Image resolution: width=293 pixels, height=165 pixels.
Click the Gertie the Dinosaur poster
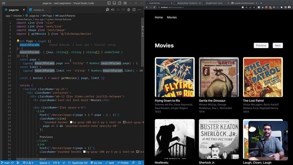[219, 77]
